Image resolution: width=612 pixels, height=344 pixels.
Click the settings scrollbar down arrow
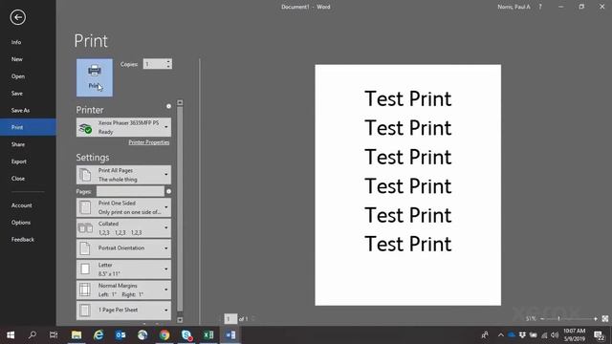pyautogui.click(x=180, y=320)
